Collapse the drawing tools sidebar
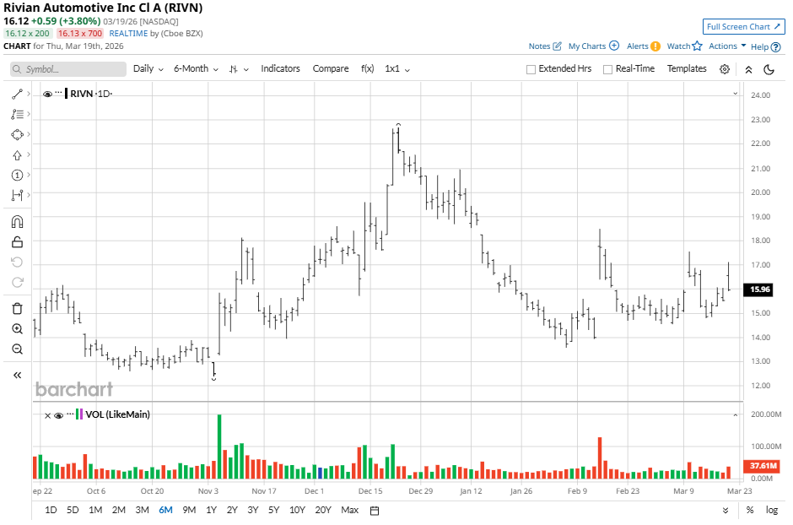Image resolution: width=793 pixels, height=525 pixels. click(x=17, y=376)
